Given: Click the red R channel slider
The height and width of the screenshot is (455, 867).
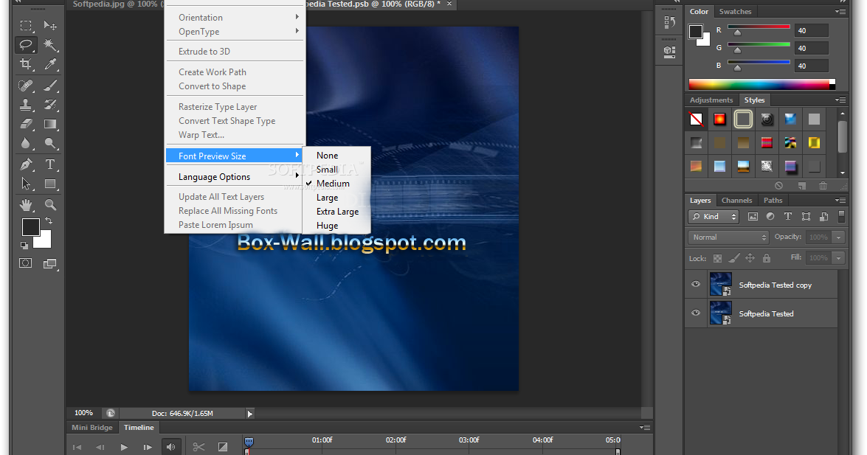Looking at the screenshot, I should [x=759, y=27].
